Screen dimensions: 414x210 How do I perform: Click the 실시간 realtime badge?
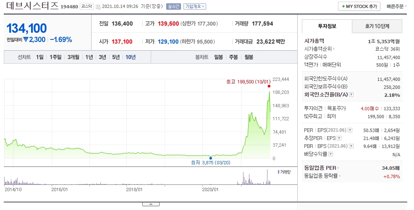click(x=173, y=6)
